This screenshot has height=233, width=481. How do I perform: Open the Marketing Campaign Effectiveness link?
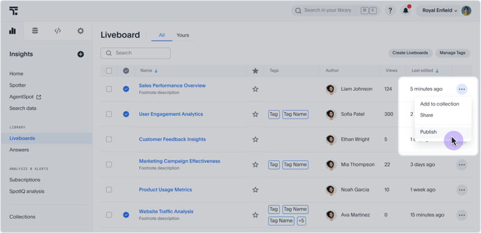[179, 161]
